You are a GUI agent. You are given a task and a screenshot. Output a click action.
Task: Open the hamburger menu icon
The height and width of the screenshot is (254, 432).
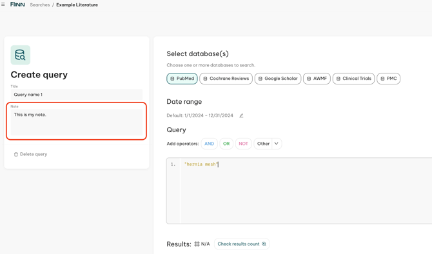point(3,5)
